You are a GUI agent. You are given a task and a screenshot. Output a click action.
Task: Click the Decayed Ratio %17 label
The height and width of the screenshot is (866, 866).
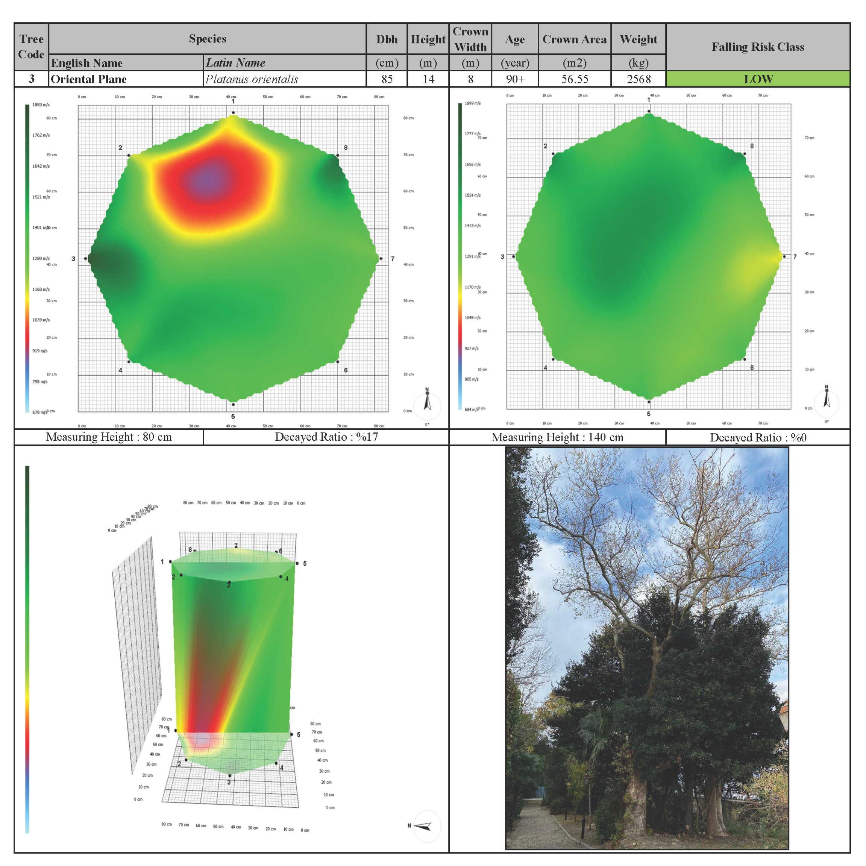pos(326,437)
